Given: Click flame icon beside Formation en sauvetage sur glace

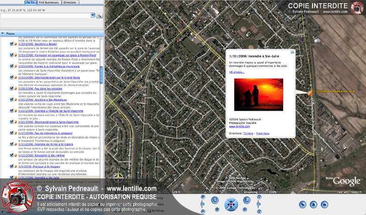Looking at the screenshot, I should pos(16,55).
